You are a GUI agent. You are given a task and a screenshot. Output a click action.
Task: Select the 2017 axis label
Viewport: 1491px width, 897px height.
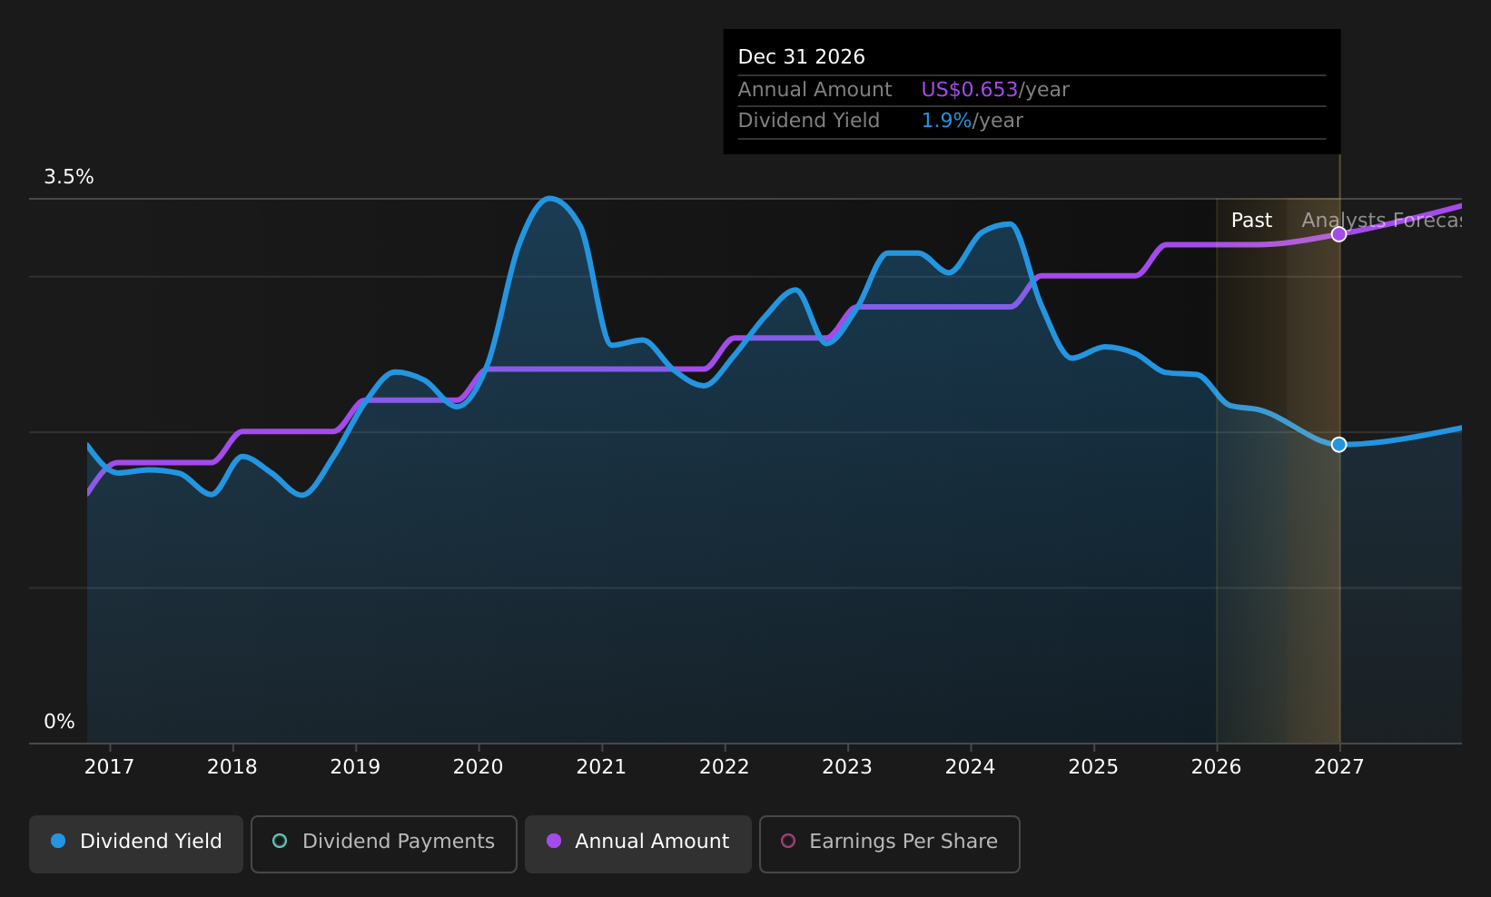click(x=109, y=767)
